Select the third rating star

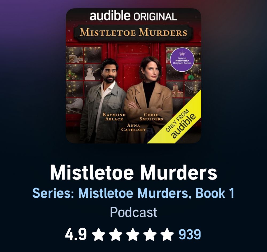(x=133, y=234)
